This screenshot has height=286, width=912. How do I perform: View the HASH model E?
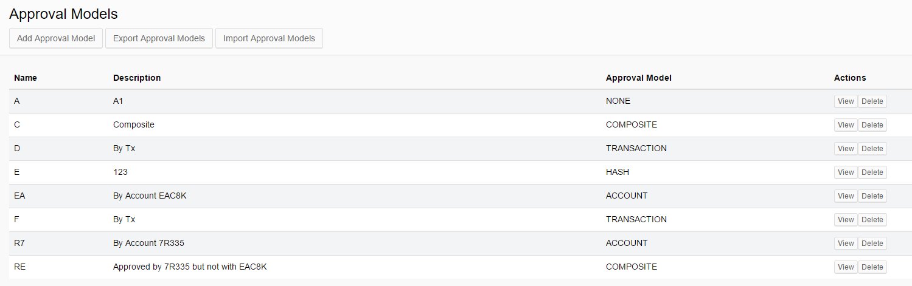[x=846, y=172]
